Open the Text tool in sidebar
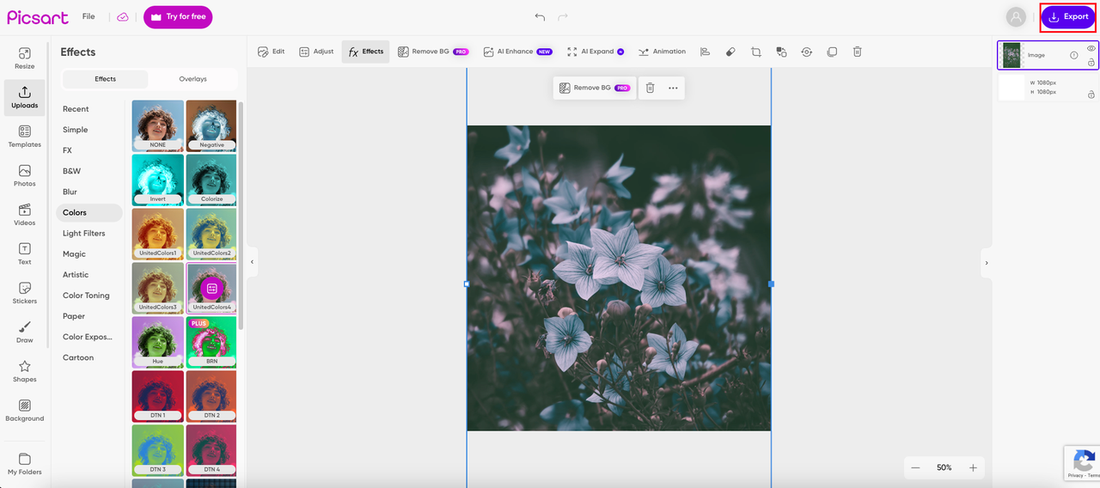The width and height of the screenshot is (1100, 488). point(25,253)
